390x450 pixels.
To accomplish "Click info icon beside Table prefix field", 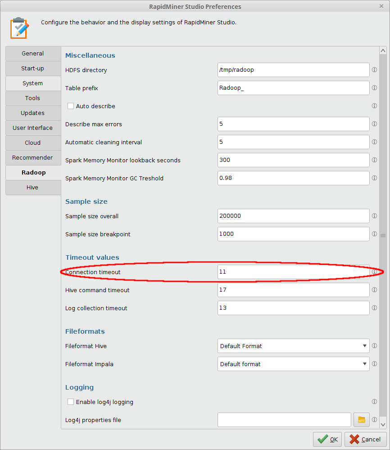I will pyautogui.click(x=374, y=88).
